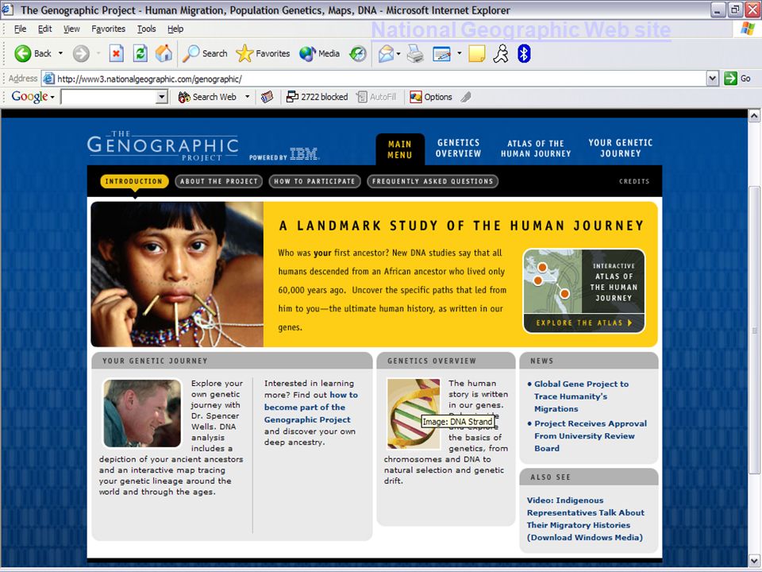
Task: Open the address bar dropdown list
Action: point(713,79)
